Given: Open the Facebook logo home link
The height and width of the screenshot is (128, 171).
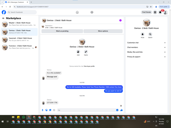Looking at the screenshot, I should tap(4, 12).
